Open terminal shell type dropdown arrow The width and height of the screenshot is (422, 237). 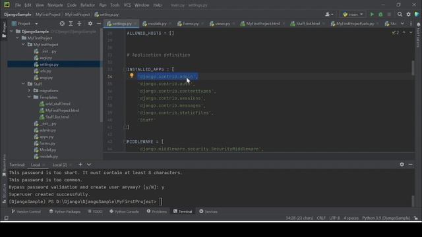pyautogui.click(x=89, y=165)
